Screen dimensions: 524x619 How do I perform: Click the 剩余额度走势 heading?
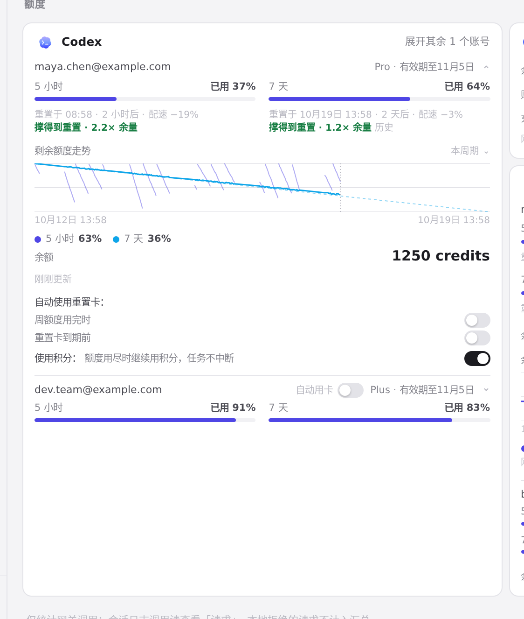[x=62, y=151]
